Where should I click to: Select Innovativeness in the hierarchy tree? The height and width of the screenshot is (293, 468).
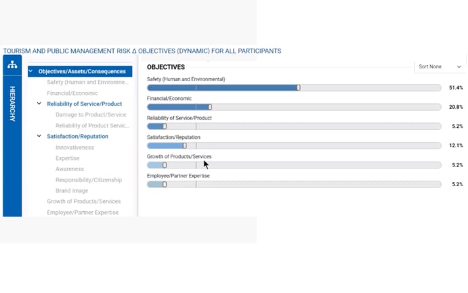click(x=75, y=148)
